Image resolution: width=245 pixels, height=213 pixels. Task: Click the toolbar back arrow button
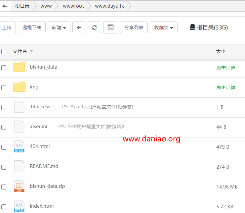[79, 27]
